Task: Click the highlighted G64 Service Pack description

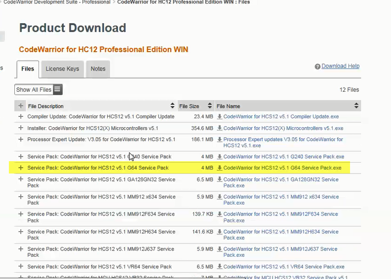Action: [98, 168]
